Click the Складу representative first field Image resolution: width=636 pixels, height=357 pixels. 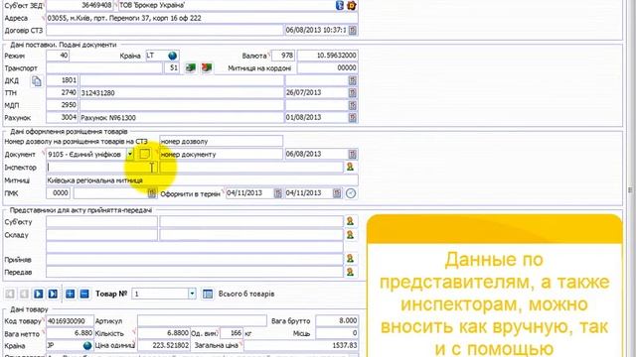101,235
